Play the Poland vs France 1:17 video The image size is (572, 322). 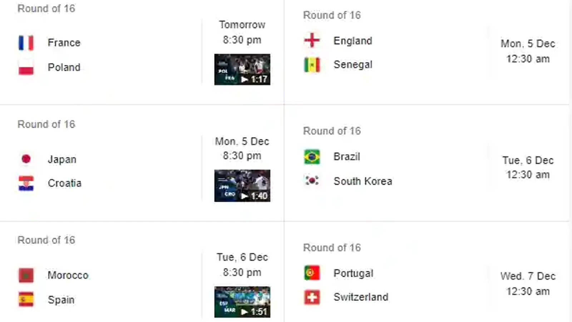coord(242,69)
